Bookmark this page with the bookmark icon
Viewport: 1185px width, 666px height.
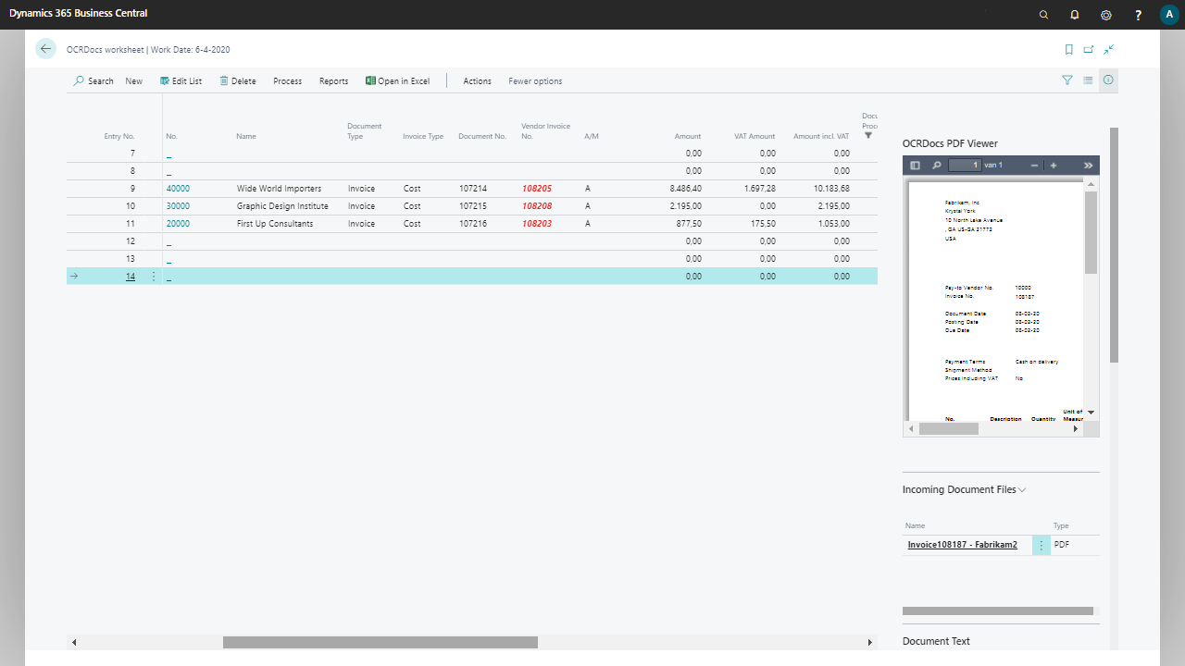point(1068,49)
